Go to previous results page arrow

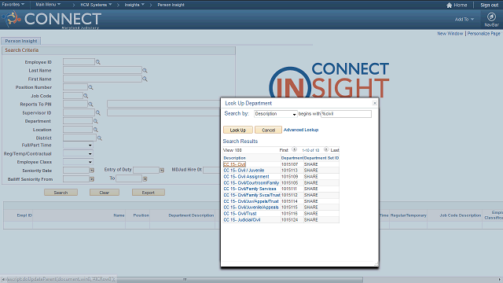click(x=294, y=149)
